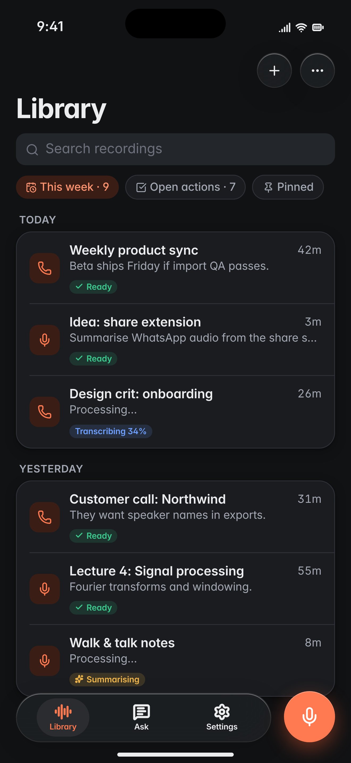Click Ready badge under Lecture 4
The width and height of the screenshot is (351, 763).
(93, 608)
